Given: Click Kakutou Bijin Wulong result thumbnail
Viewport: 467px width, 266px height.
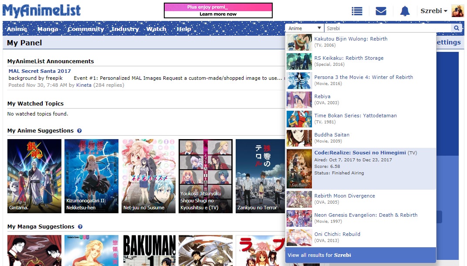Looking at the screenshot, I should point(299,42).
